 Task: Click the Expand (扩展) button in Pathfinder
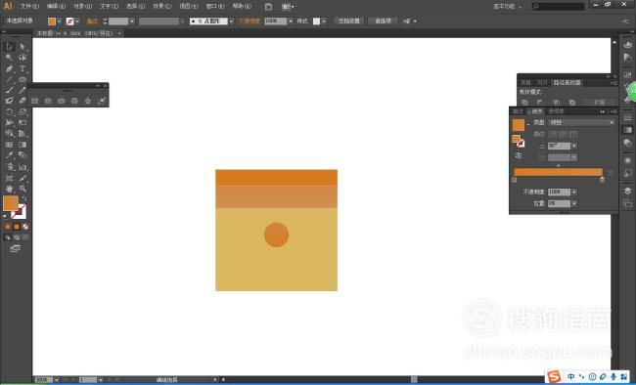(x=600, y=103)
